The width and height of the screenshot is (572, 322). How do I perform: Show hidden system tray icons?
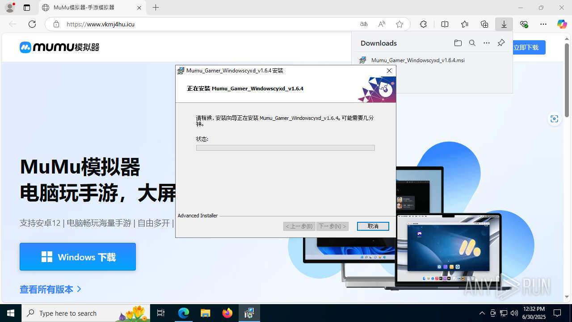(x=482, y=313)
